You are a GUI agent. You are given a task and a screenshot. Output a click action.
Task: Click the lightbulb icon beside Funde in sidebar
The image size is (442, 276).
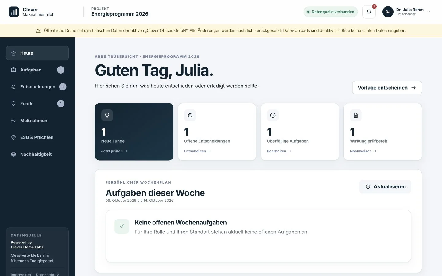[14, 104]
